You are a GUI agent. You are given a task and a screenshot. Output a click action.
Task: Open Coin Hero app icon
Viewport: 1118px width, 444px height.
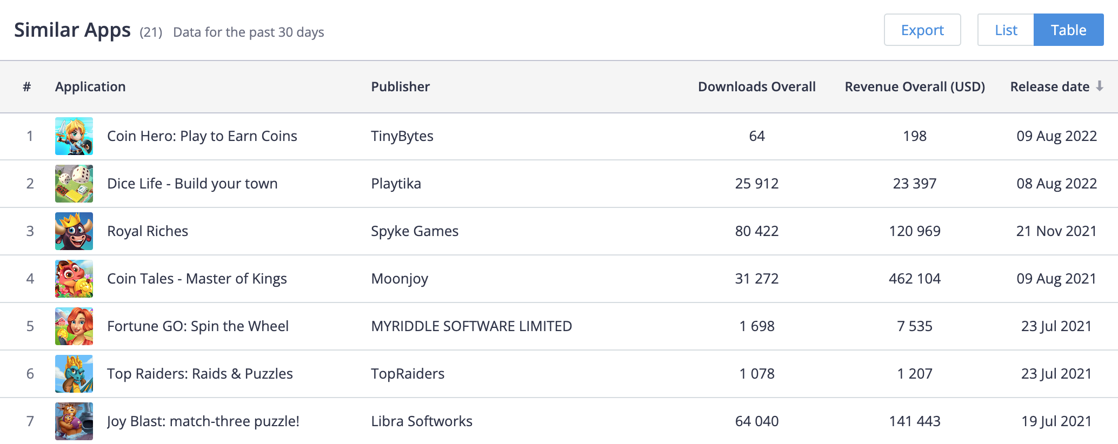[x=74, y=136]
